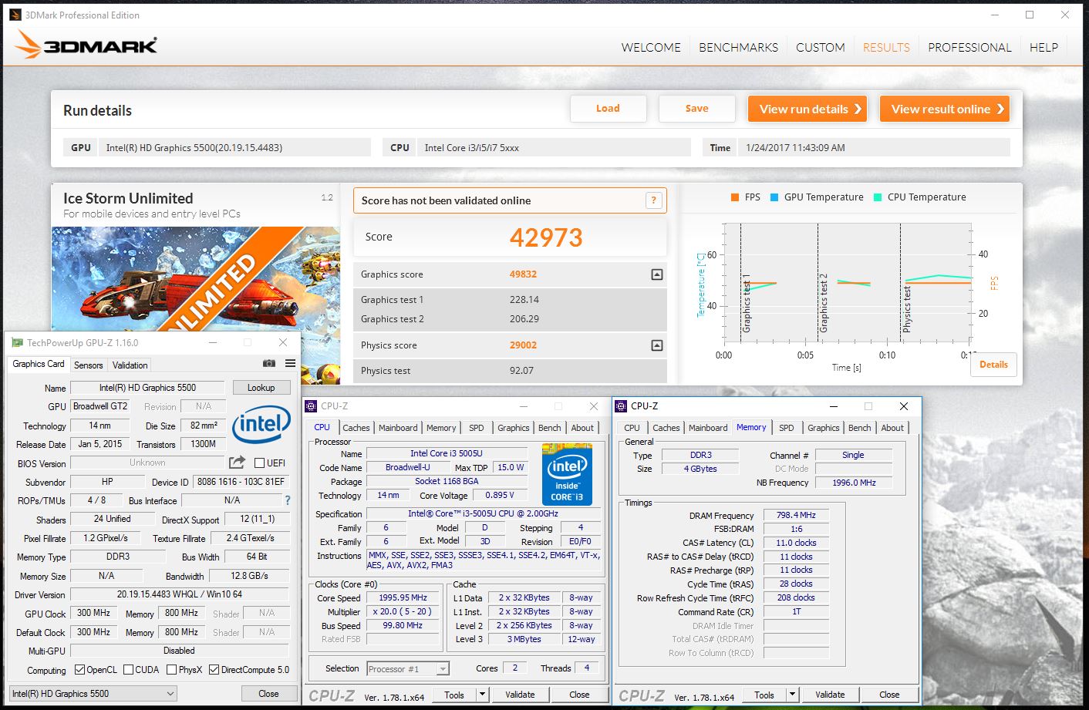
Task: Click the 3DMark logo in the header
Action: (x=86, y=45)
